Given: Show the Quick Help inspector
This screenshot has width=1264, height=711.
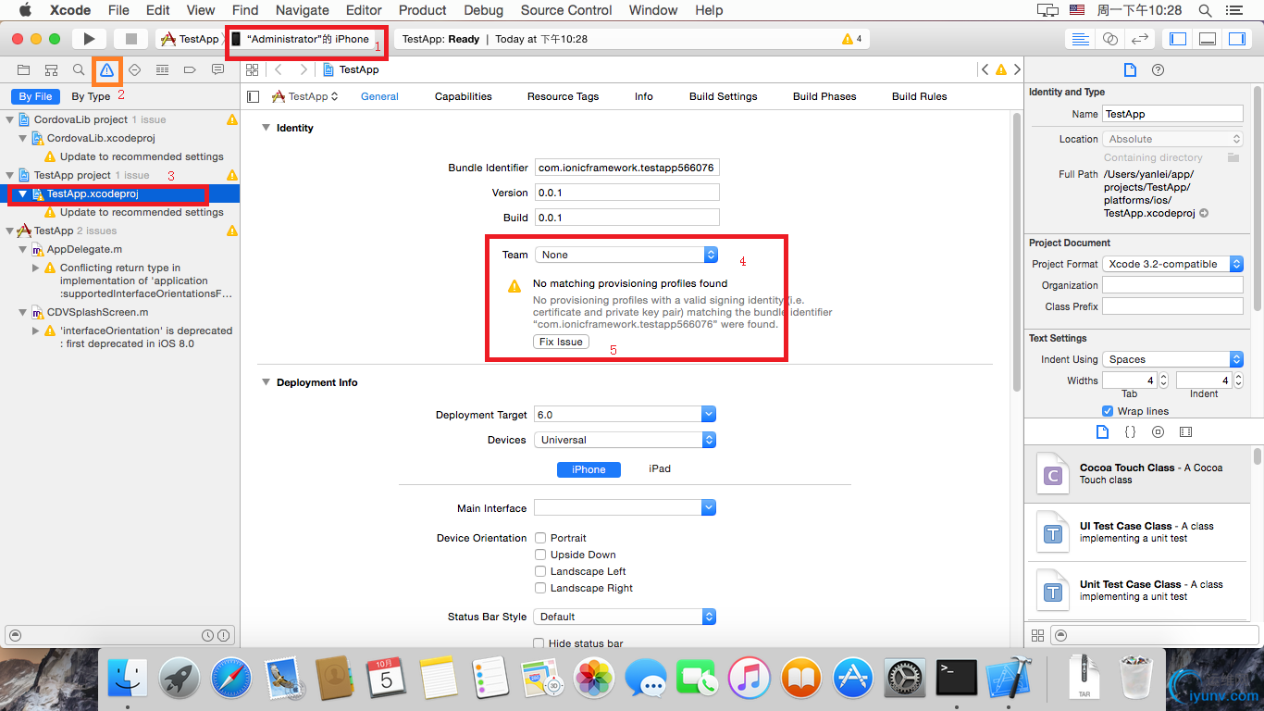Looking at the screenshot, I should tap(1158, 70).
